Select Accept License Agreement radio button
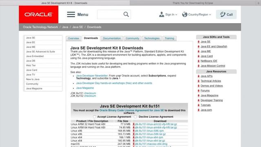 click(x=94, y=117)
